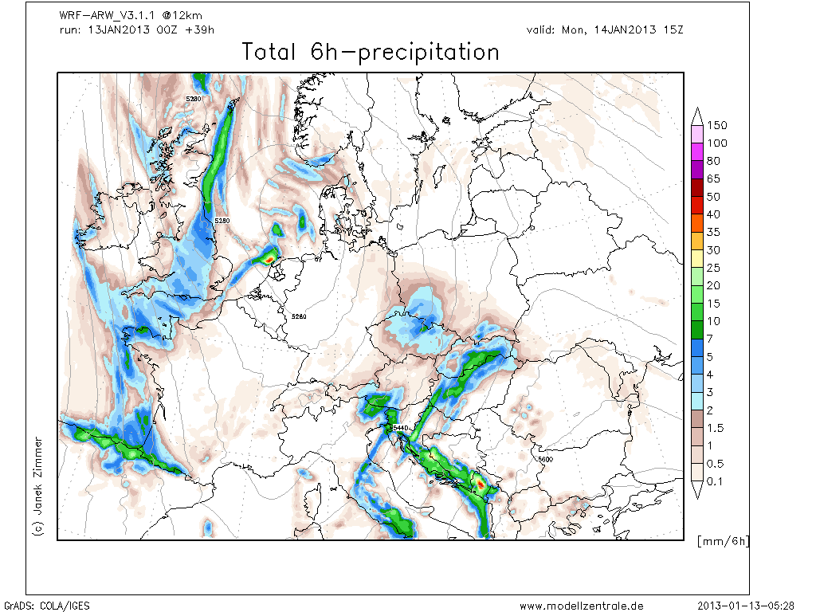Viewport: 816px width, 612px height.
Task: Click the legend value '40'
Action: (713, 214)
